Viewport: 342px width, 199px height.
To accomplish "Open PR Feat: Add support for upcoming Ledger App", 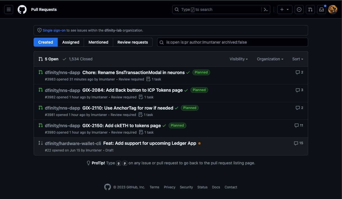I will coord(150,143).
